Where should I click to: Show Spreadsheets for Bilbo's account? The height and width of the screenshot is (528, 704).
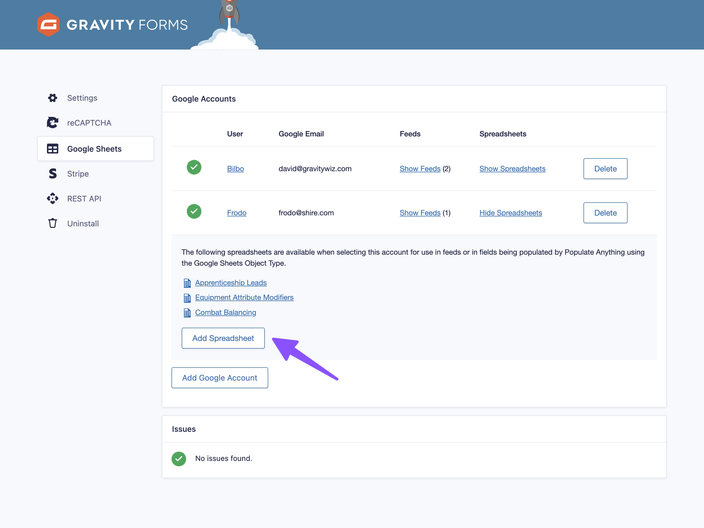(512, 169)
